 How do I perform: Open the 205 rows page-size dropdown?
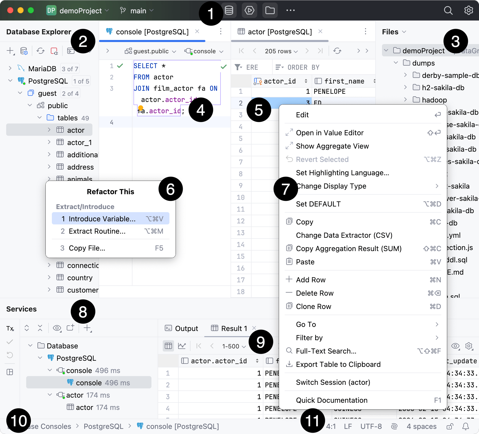point(281,51)
